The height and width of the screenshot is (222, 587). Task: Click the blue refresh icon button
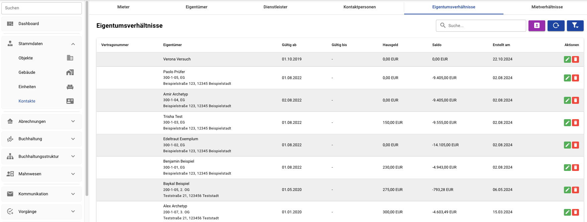556,26
